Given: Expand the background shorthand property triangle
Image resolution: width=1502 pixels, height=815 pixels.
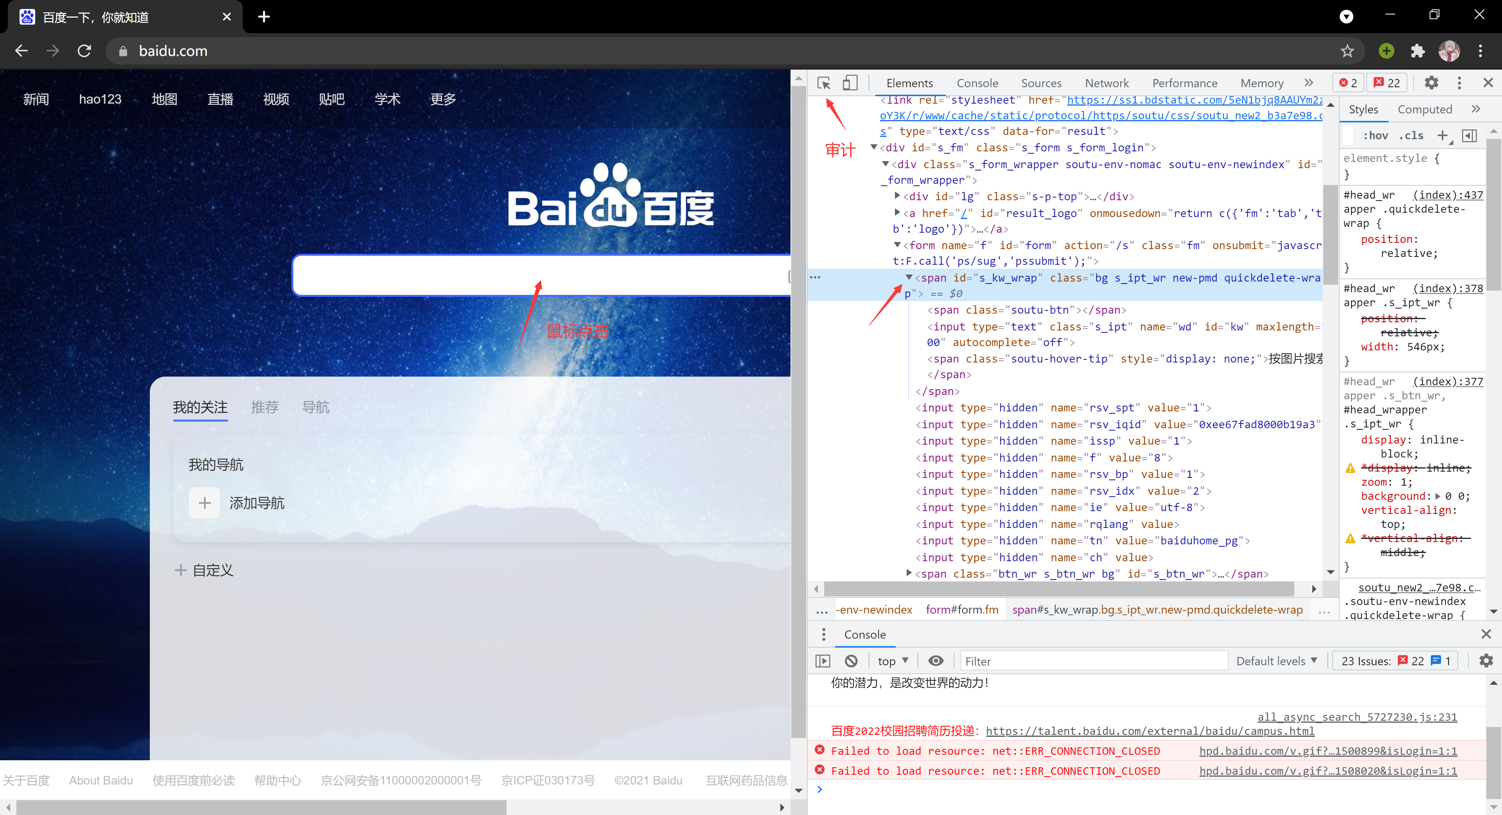Looking at the screenshot, I should (1438, 496).
